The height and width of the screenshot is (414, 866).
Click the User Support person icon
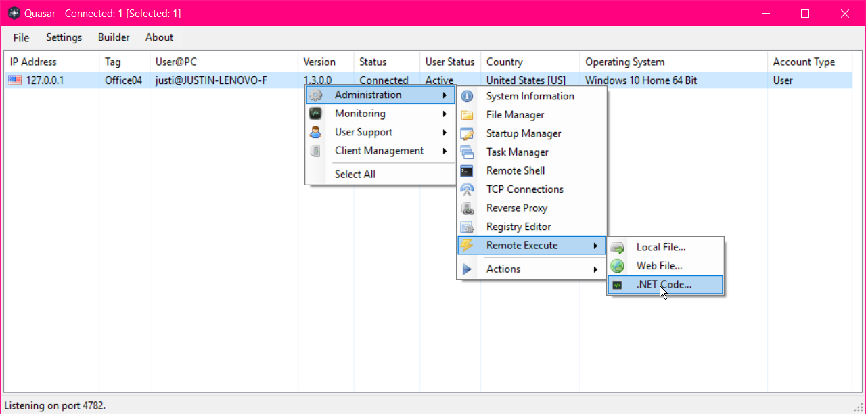pos(315,132)
